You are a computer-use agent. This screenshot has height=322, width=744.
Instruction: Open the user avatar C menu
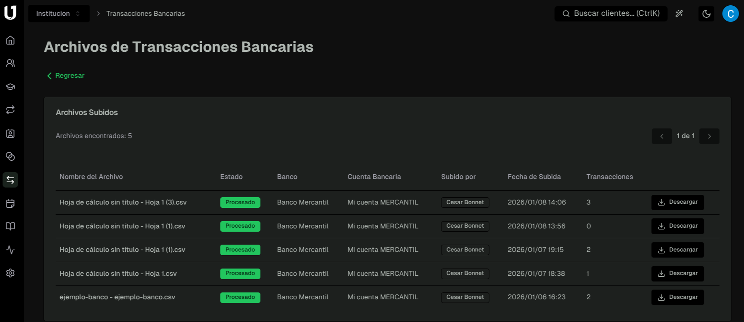click(x=730, y=14)
